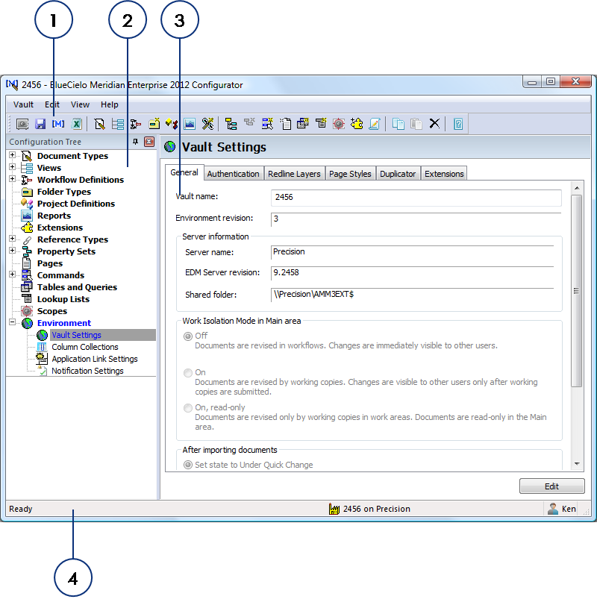Select the Off work isolation mode
This screenshot has height=605, width=597.
pos(188,336)
